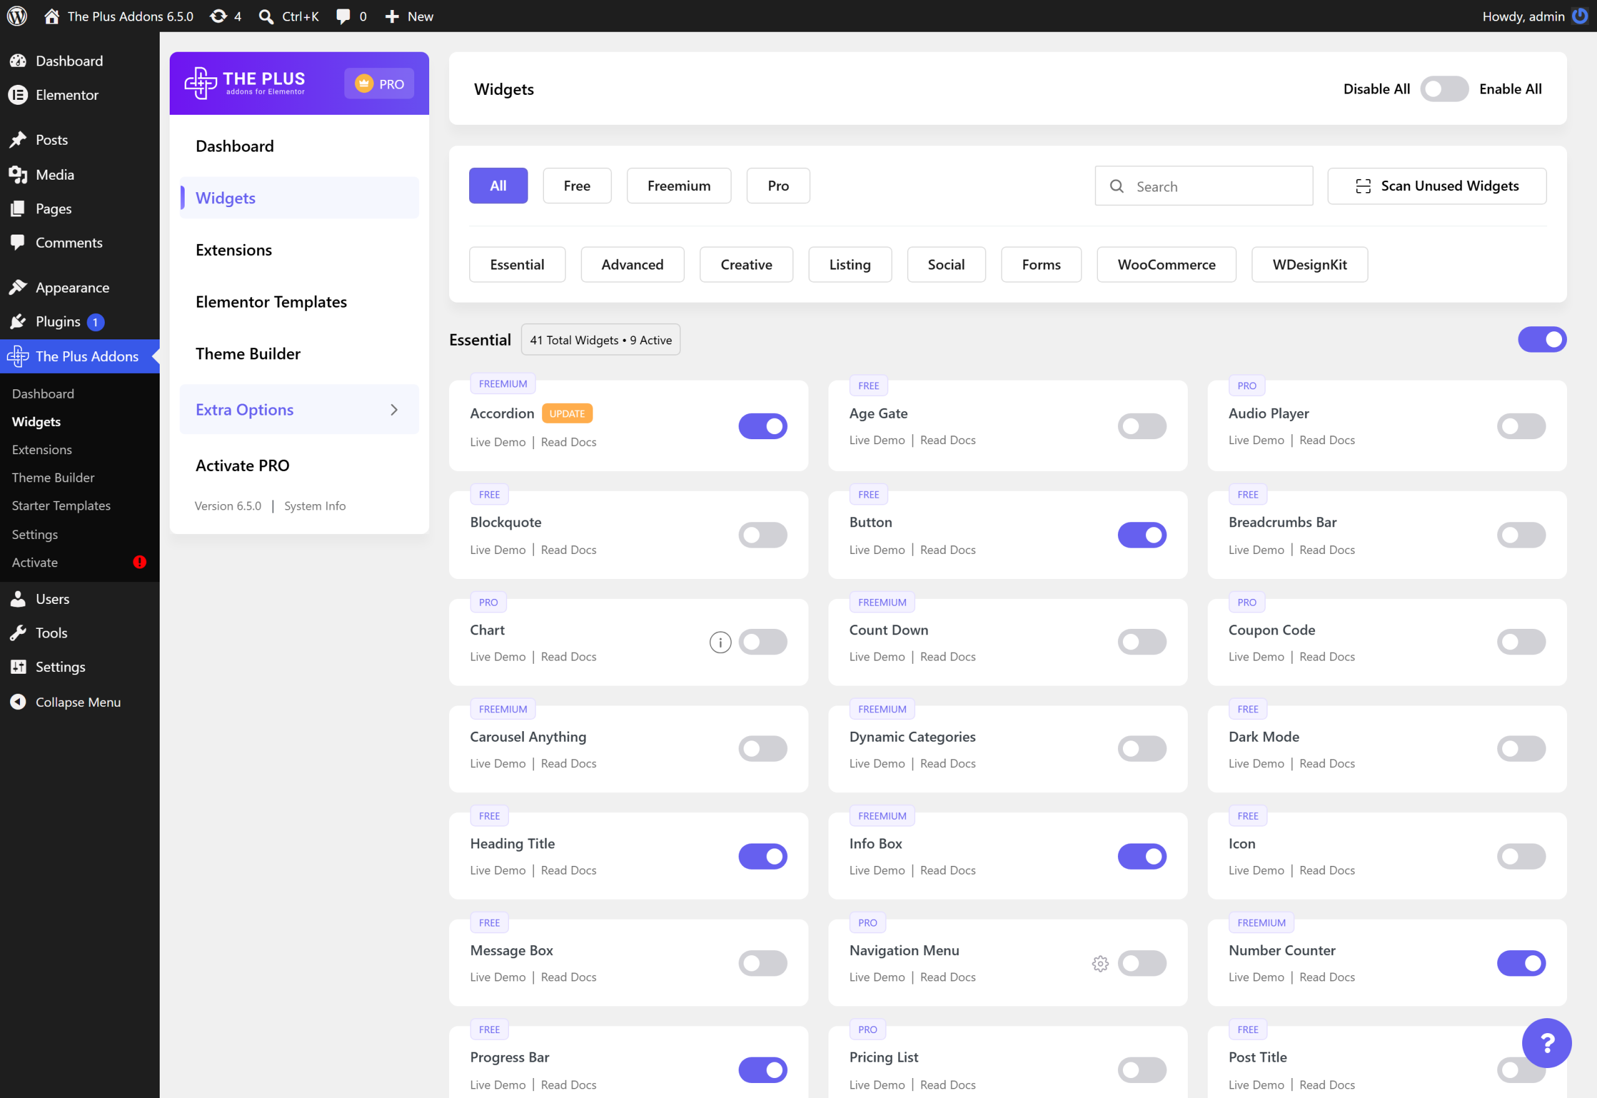This screenshot has width=1597, height=1098.
Task: Click Scan Unused Widgets button
Action: pos(1436,186)
